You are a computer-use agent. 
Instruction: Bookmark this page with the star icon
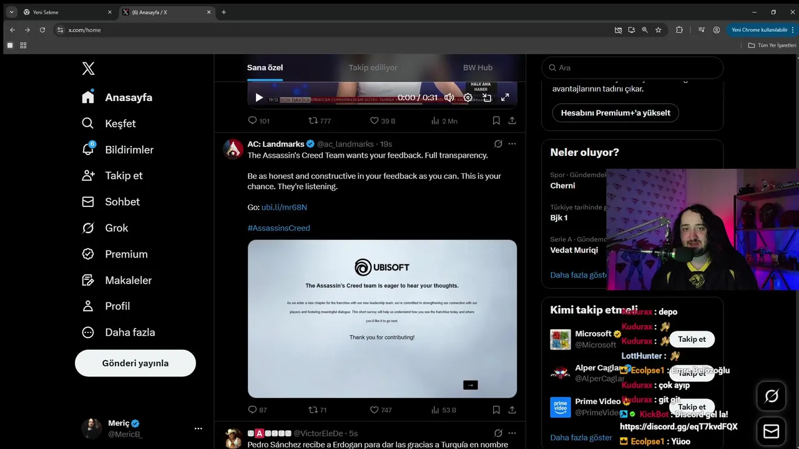point(658,30)
